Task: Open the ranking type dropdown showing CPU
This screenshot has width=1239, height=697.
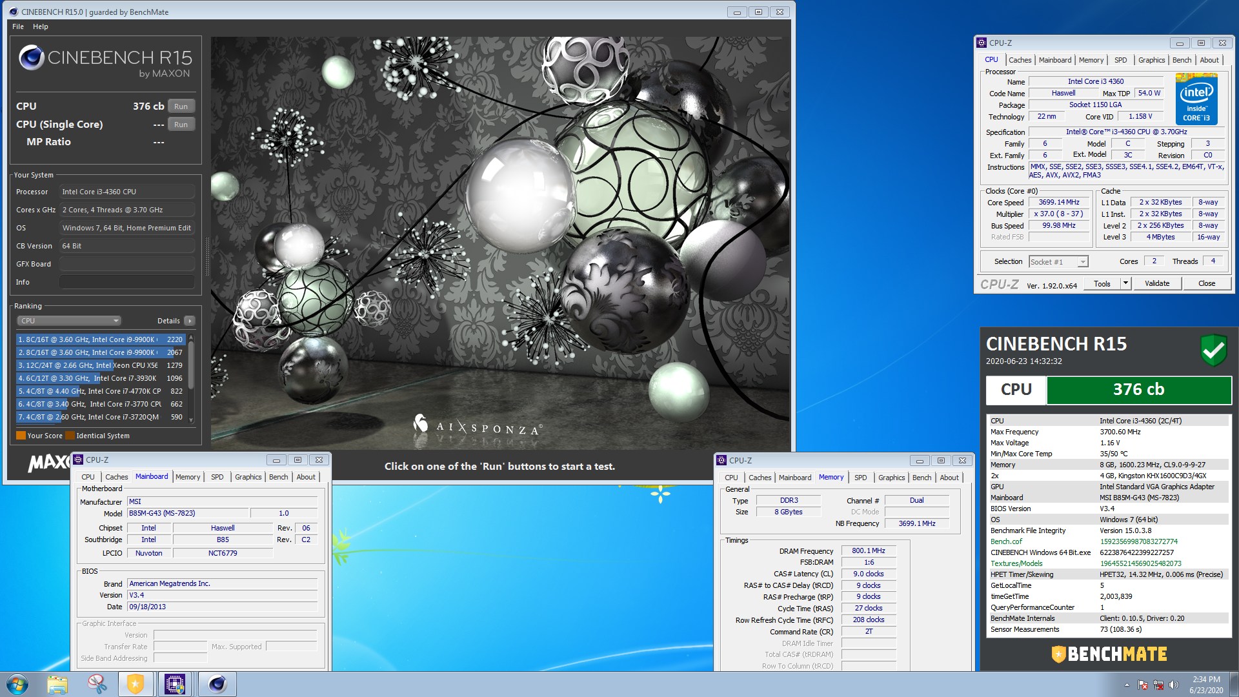Action: pyautogui.click(x=68, y=321)
